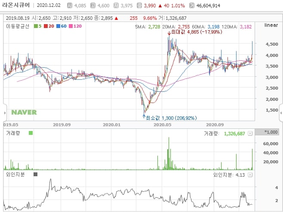Screen dimensions: 283x212
Task: Click the green 거래량 legend square
Action: coord(31,133)
